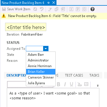The height and width of the screenshot is (107, 107).
Task: Collapse the Assigned To dropdown arrow
Action: [46, 49]
